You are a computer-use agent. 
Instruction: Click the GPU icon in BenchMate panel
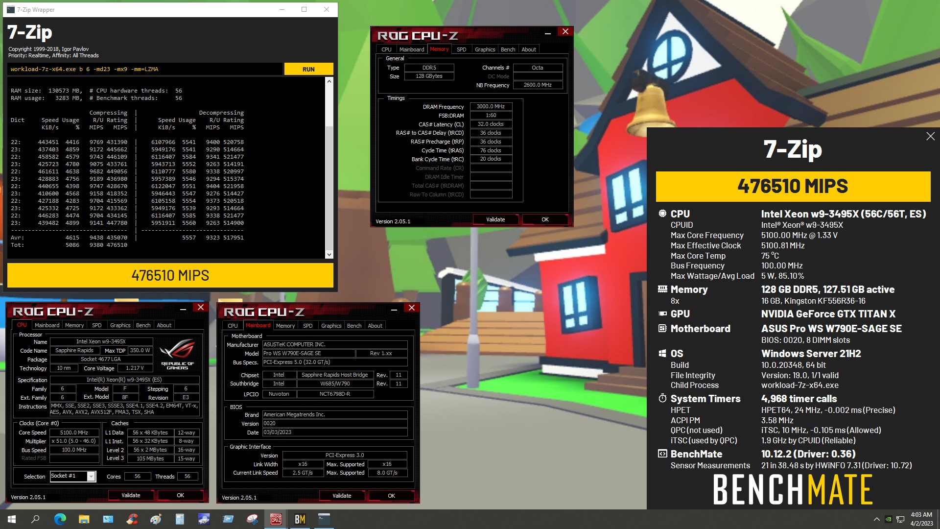[662, 313]
